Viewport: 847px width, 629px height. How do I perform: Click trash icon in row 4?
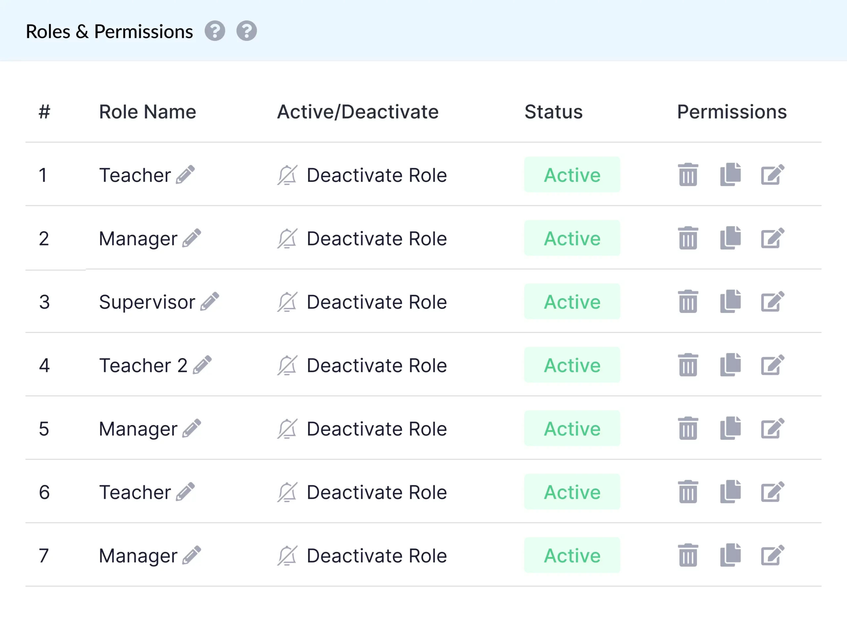click(688, 365)
